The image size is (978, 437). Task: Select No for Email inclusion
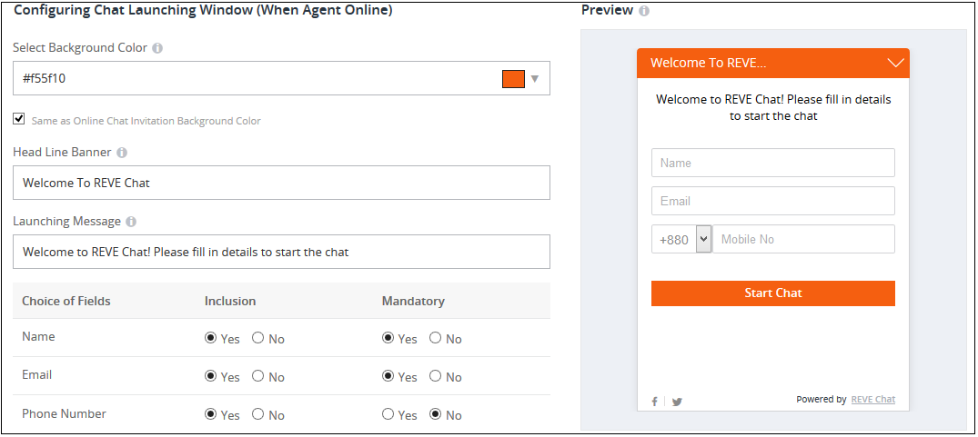click(257, 376)
